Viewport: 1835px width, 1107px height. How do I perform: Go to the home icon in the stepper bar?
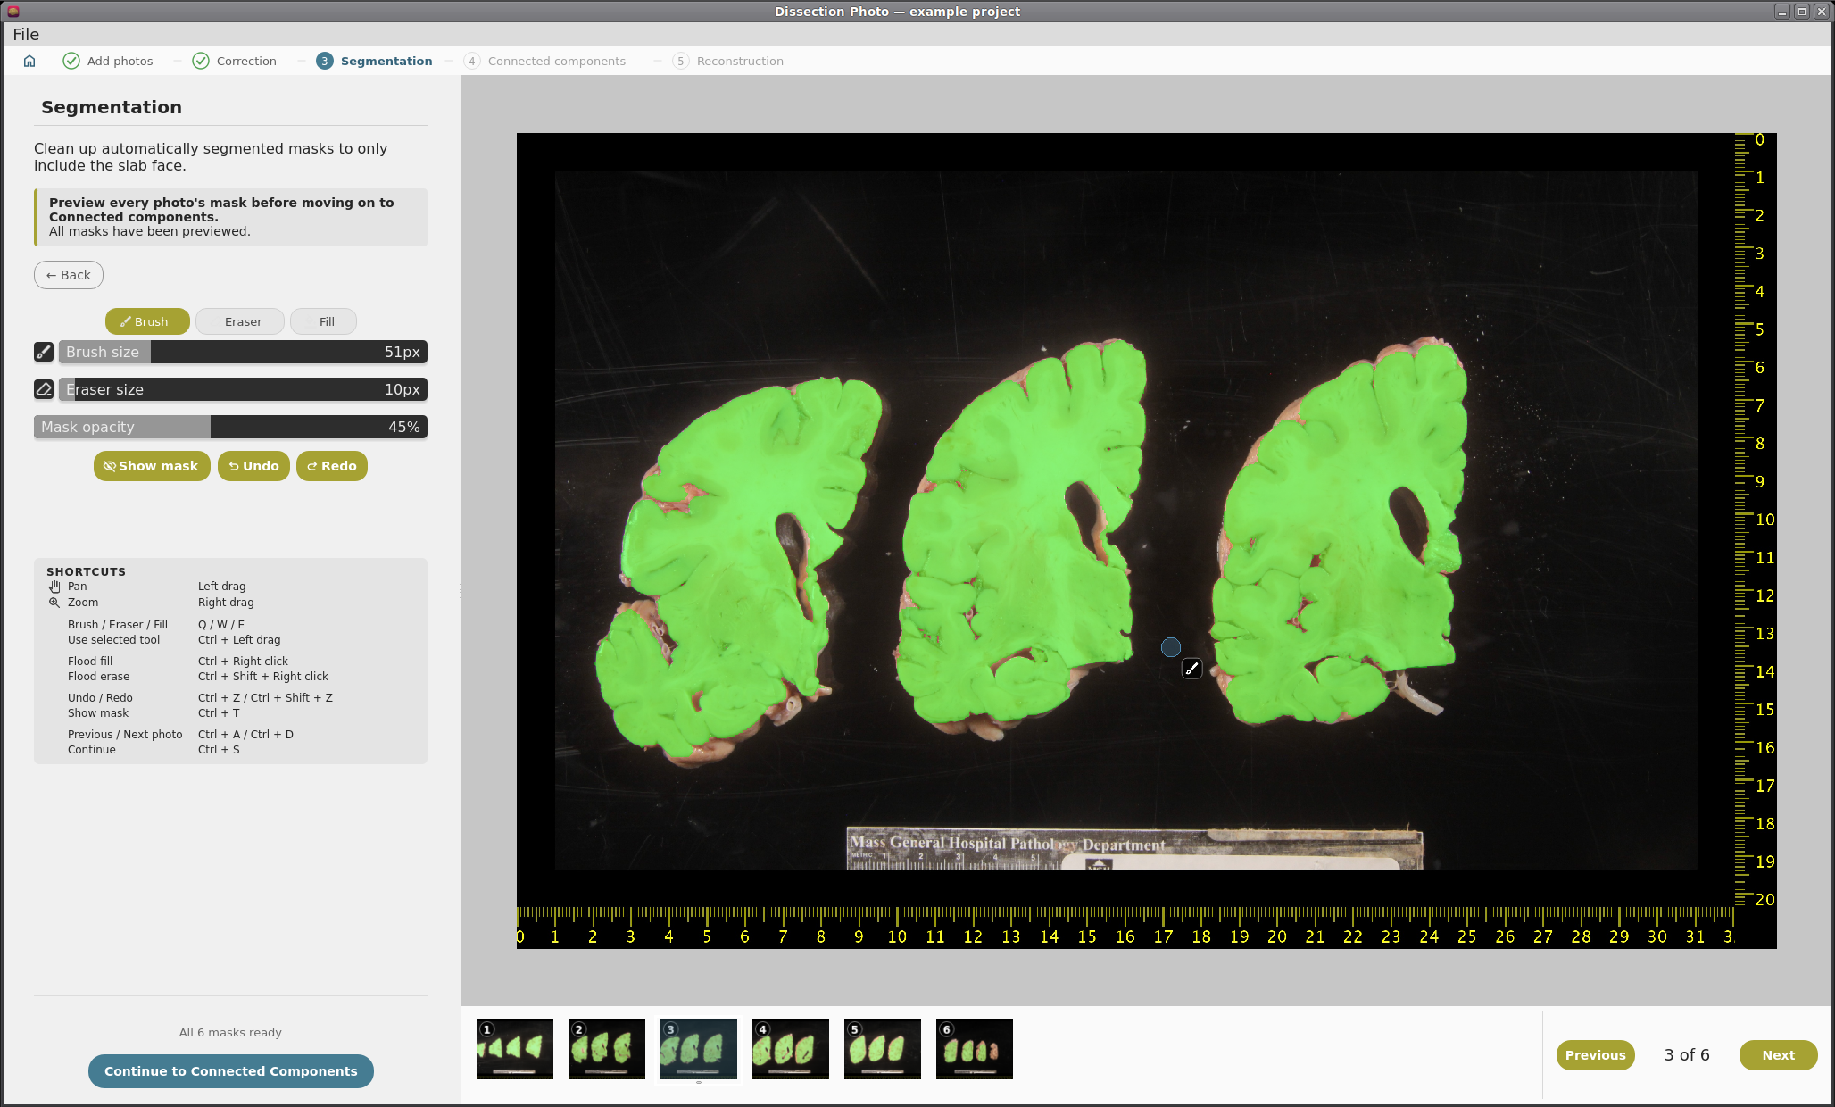pos(29,61)
